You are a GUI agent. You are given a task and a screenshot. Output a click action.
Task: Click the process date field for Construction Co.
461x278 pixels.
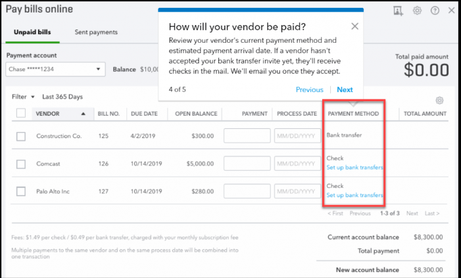click(x=297, y=136)
